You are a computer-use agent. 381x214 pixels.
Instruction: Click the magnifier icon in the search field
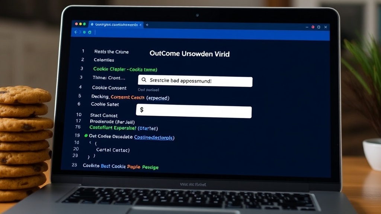pos(144,80)
